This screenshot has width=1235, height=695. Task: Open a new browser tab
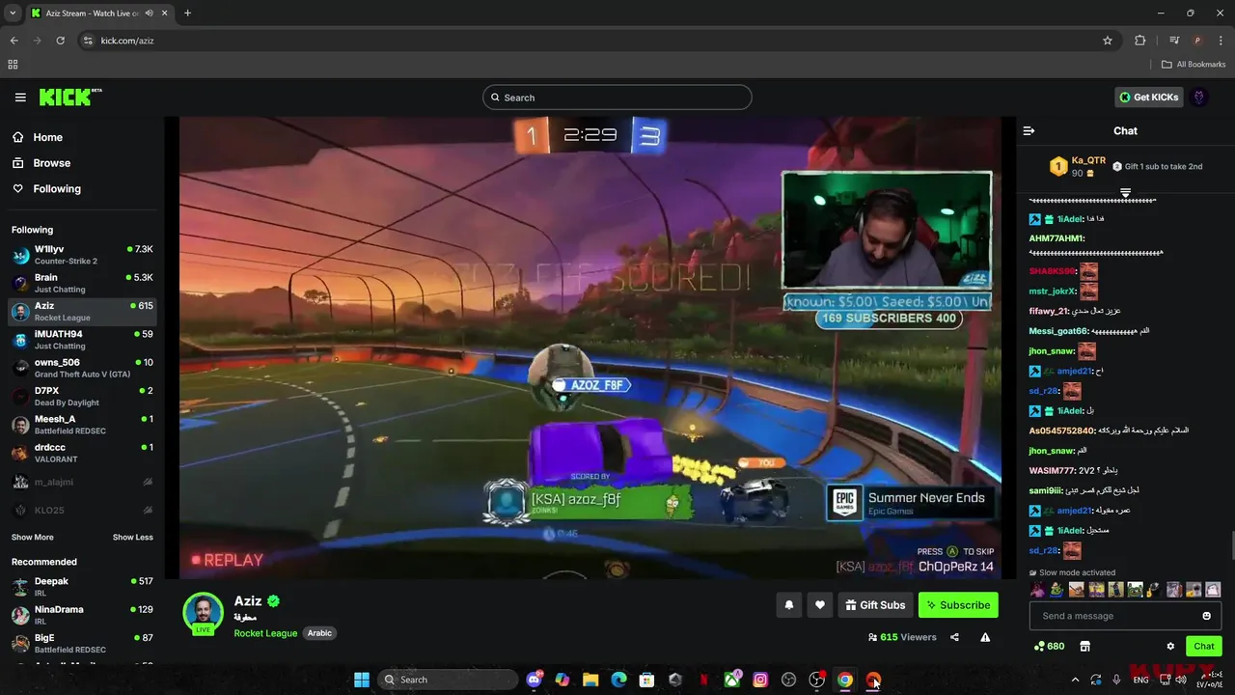187,14
